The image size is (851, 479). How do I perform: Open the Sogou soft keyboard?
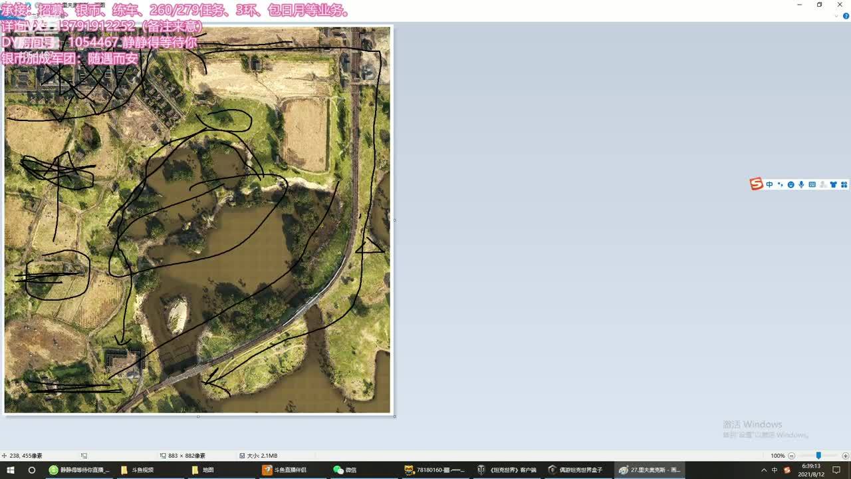pyautogui.click(x=812, y=184)
